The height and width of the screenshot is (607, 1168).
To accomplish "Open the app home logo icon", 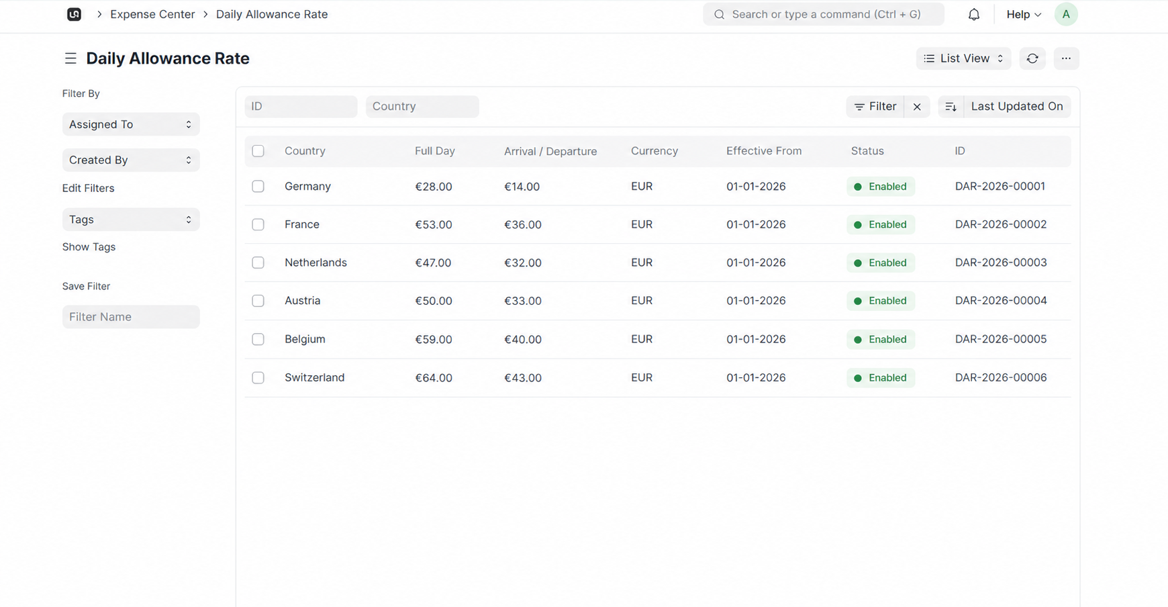I will (74, 14).
